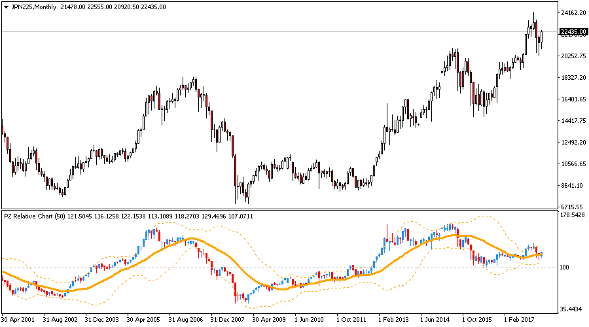The height and width of the screenshot is (327, 589).
Task: Click the 1 Jun 2010 date label
Action: tap(309, 320)
